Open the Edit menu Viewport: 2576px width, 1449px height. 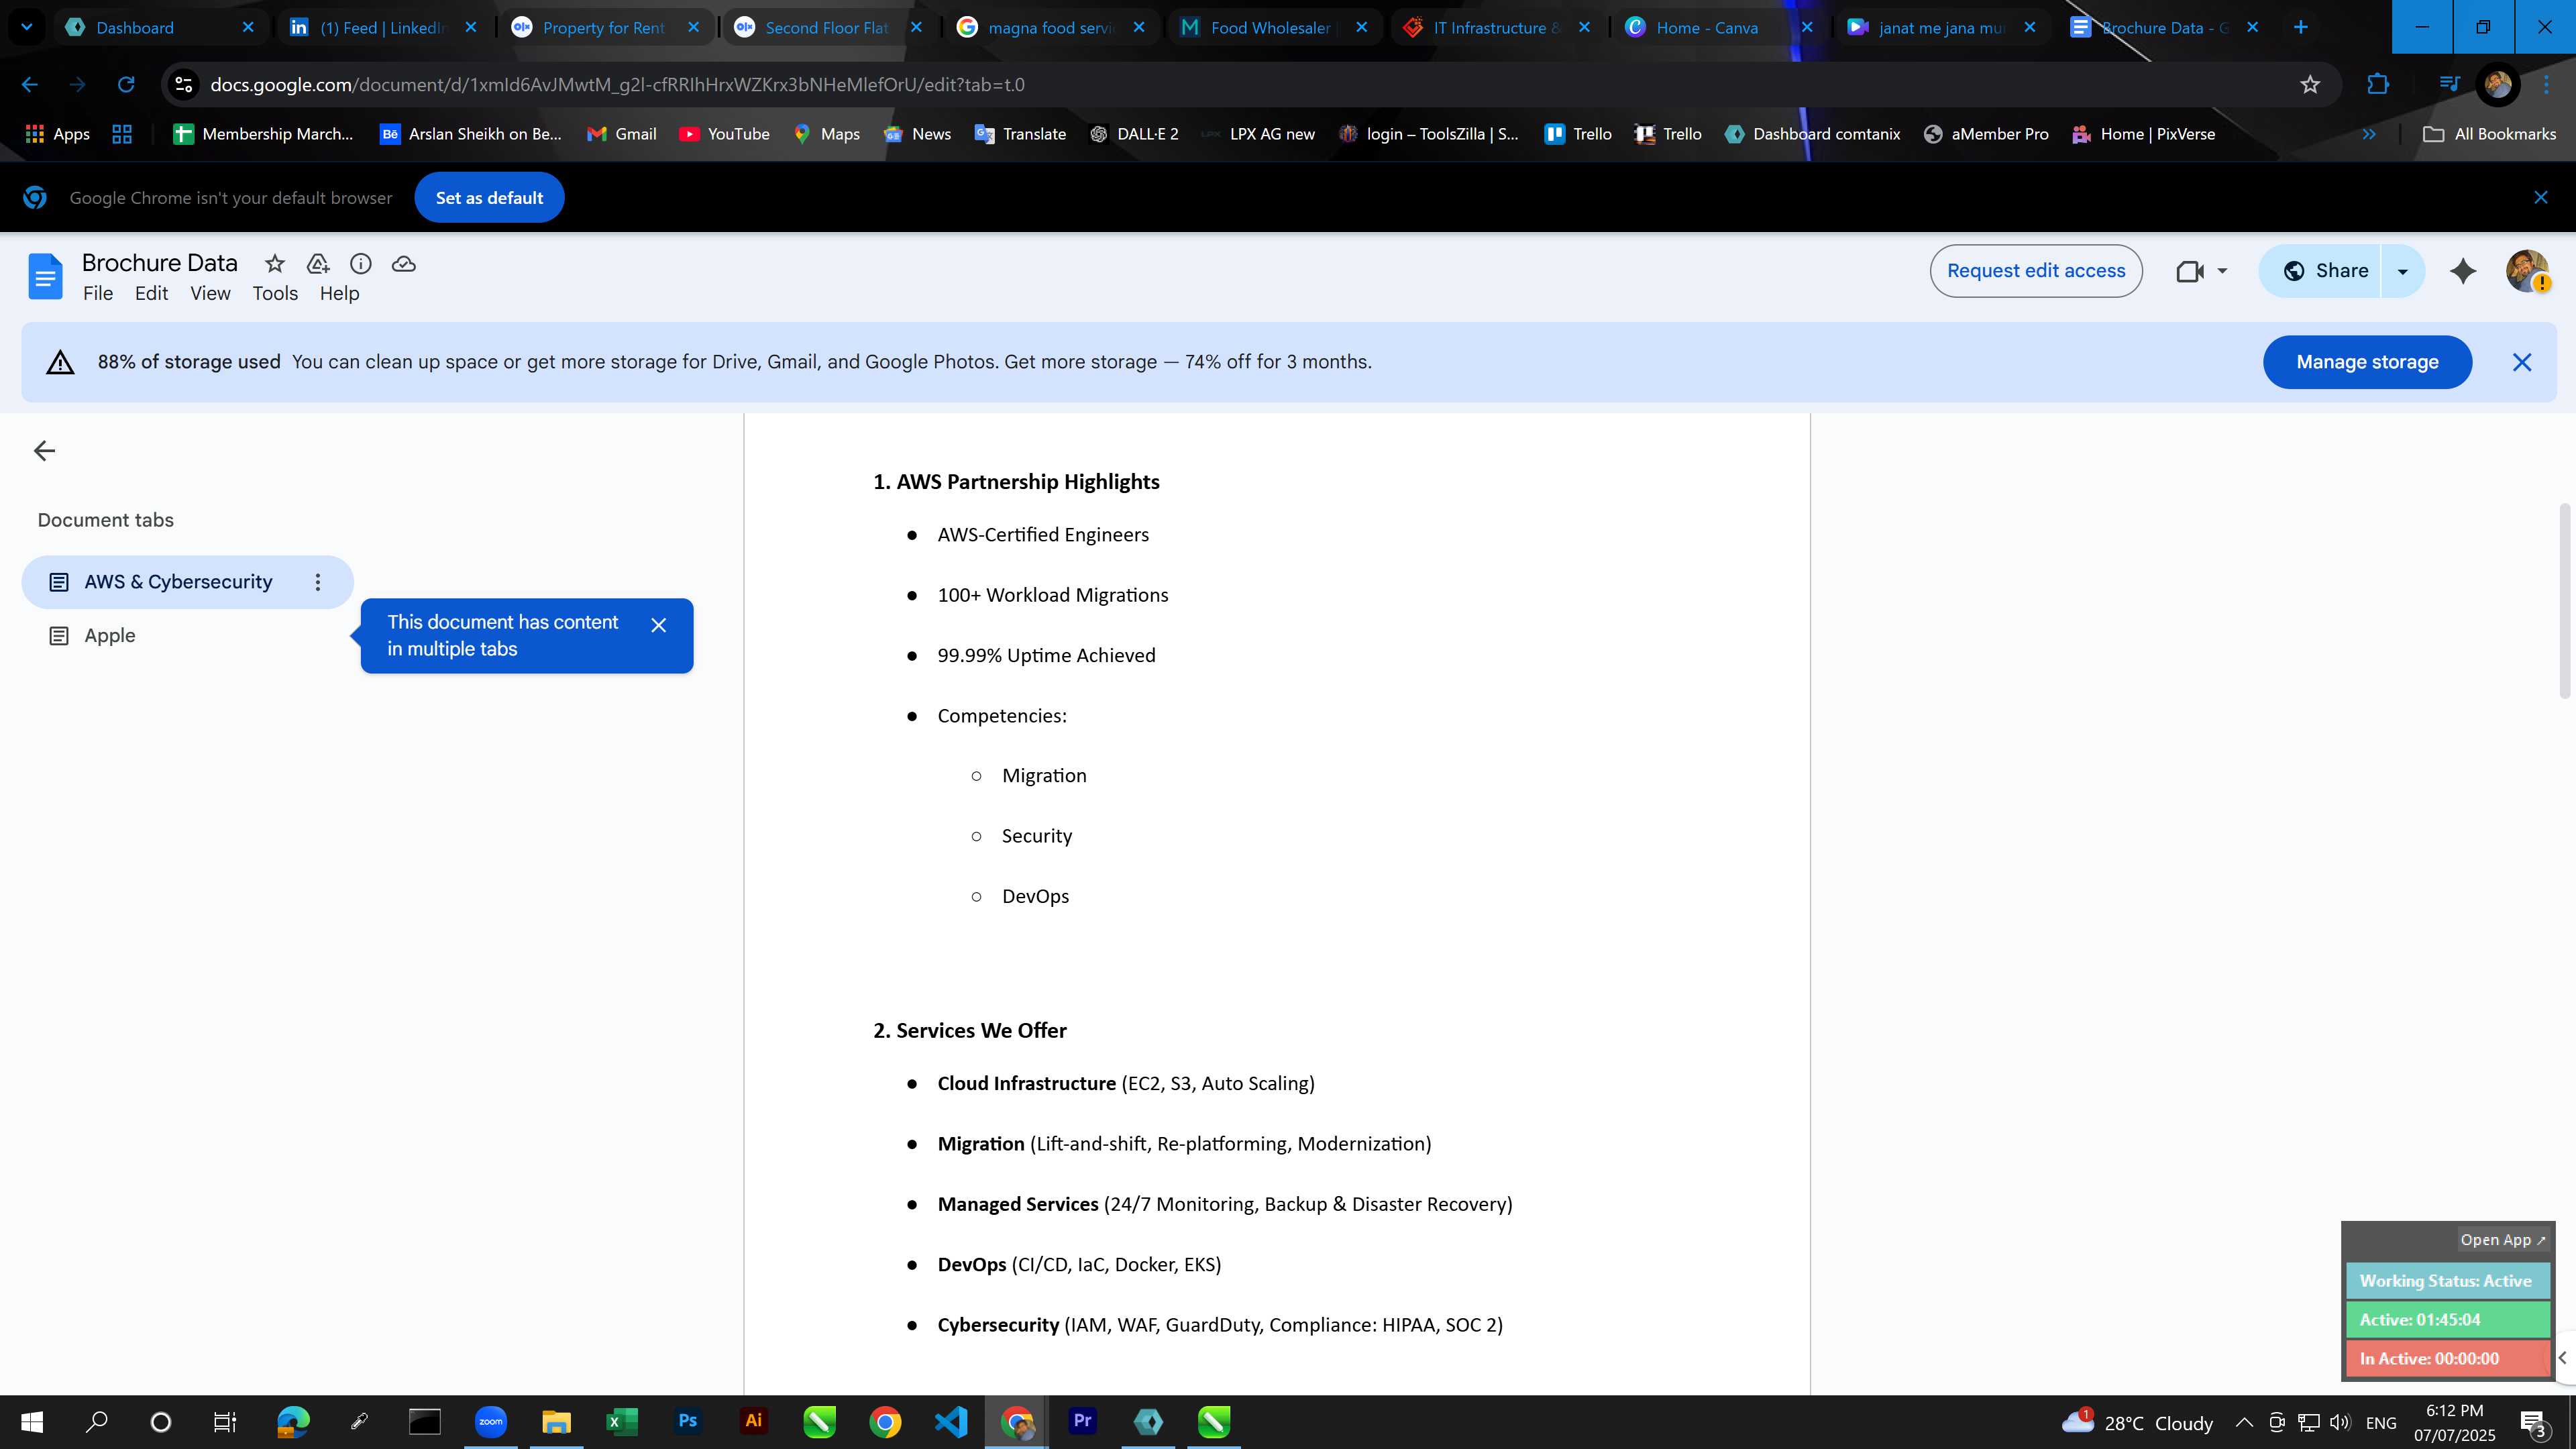coord(151,294)
